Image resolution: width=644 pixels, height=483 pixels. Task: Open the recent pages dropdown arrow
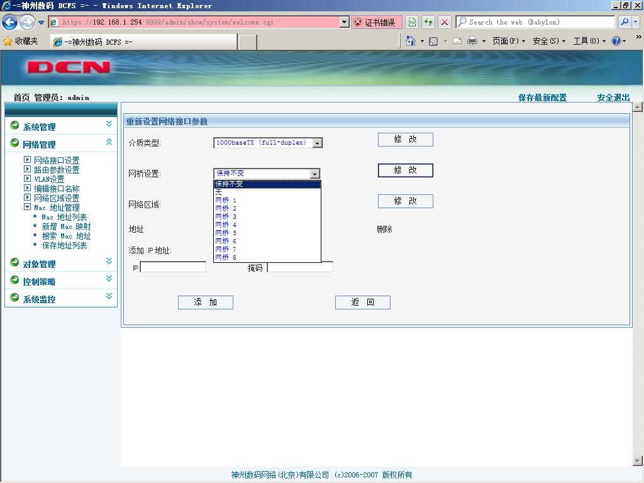[x=41, y=23]
